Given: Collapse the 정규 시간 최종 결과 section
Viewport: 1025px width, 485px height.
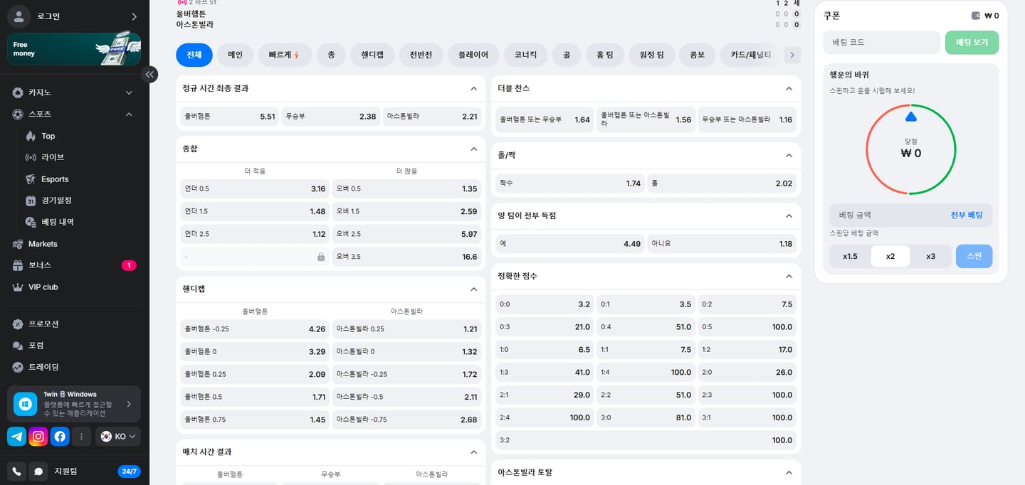Looking at the screenshot, I should pyautogui.click(x=474, y=89).
